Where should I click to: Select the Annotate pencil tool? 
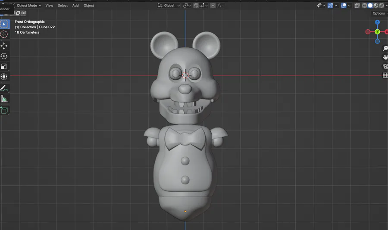tap(4, 88)
